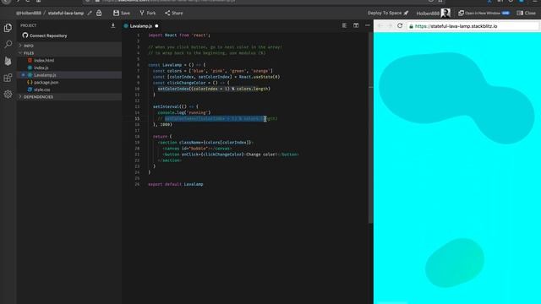
Task: Open the Holben888 user avatar menu
Action: 445,14
